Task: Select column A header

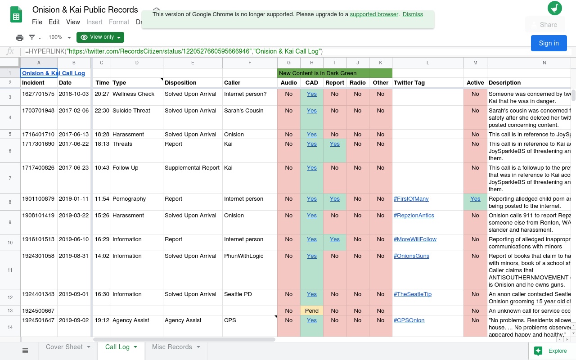Action: [x=39, y=63]
